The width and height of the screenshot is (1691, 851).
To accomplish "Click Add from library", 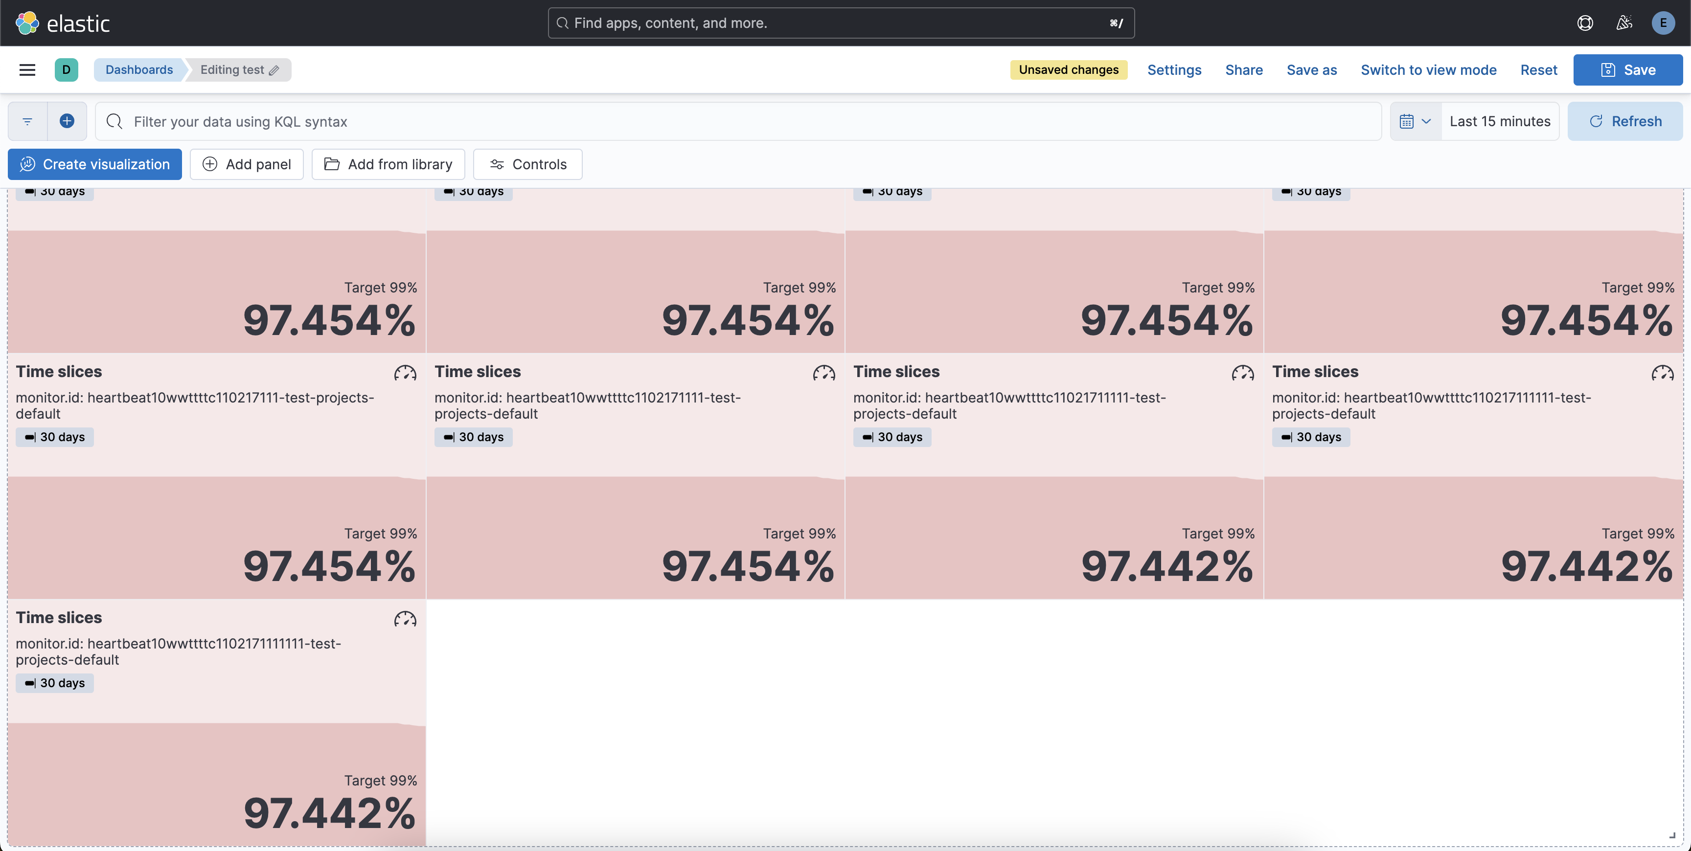I will [388, 164].
